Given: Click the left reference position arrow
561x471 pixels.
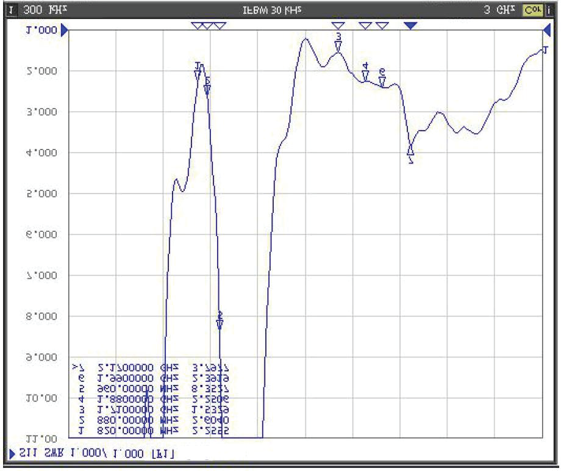Looking at the screenshot, I should tap(65, 29).
